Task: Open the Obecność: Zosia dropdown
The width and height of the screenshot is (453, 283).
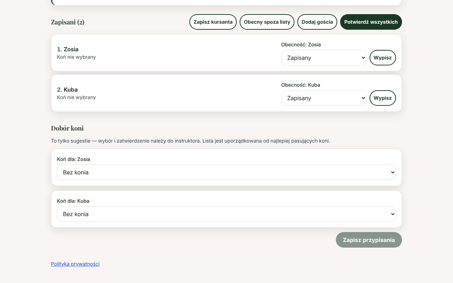Action: tap(324, 58)
